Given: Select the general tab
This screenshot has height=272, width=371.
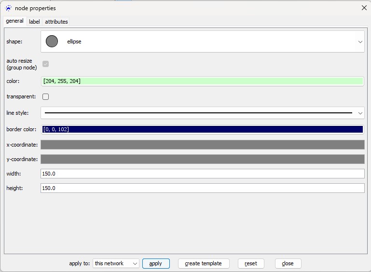Looking at the screenshot, I should tap(14, 21).
